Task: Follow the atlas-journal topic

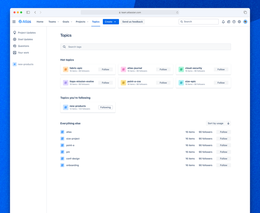Action: pyautogui.click(x=163, y=69)
